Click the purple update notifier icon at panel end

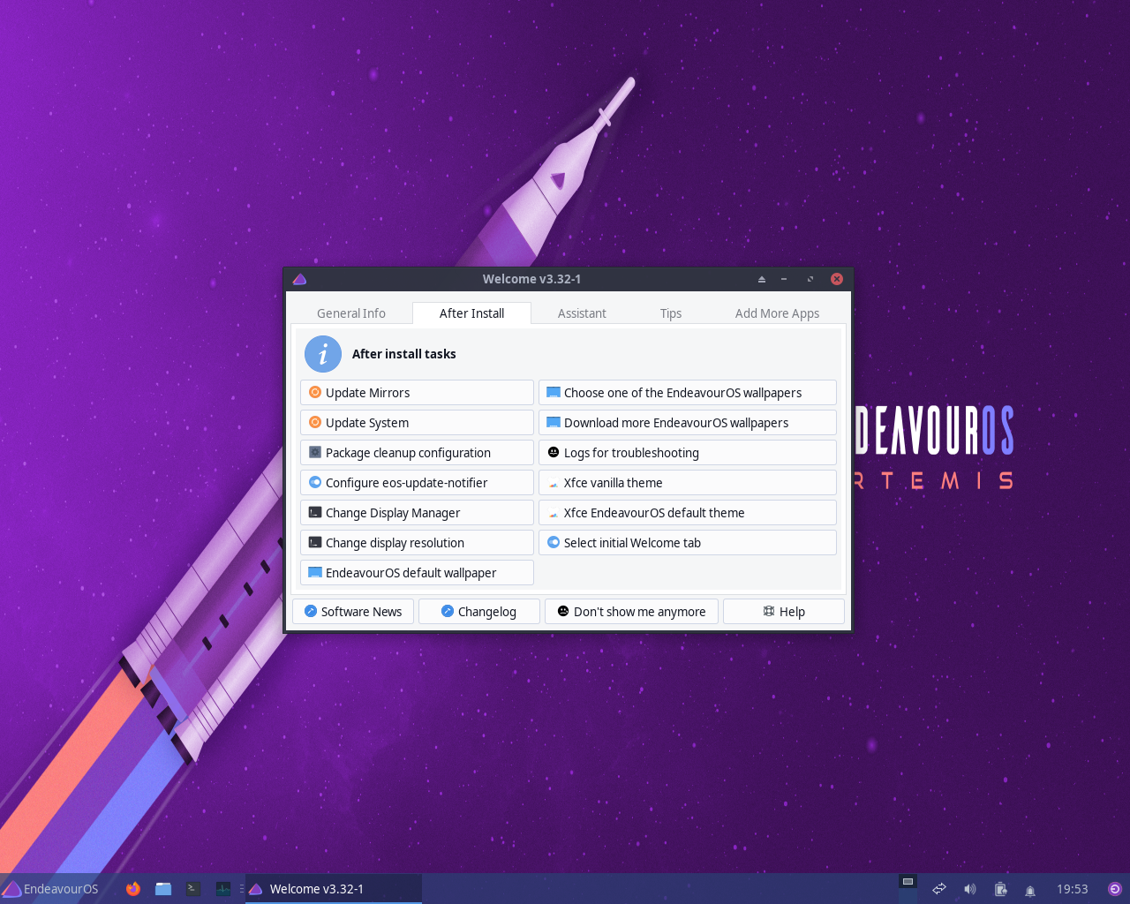pyautogui.click(x=1115, y=889)
